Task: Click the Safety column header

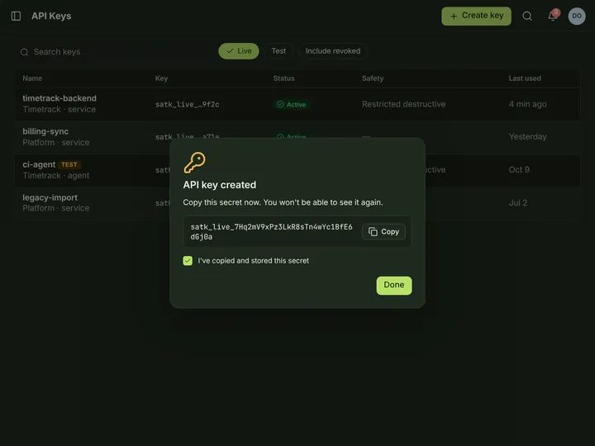Action: pyautogui.click(x=373, y=78)
